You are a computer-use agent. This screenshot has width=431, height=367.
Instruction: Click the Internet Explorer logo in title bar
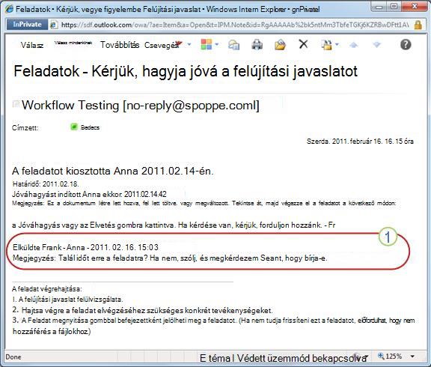[9, 9]
